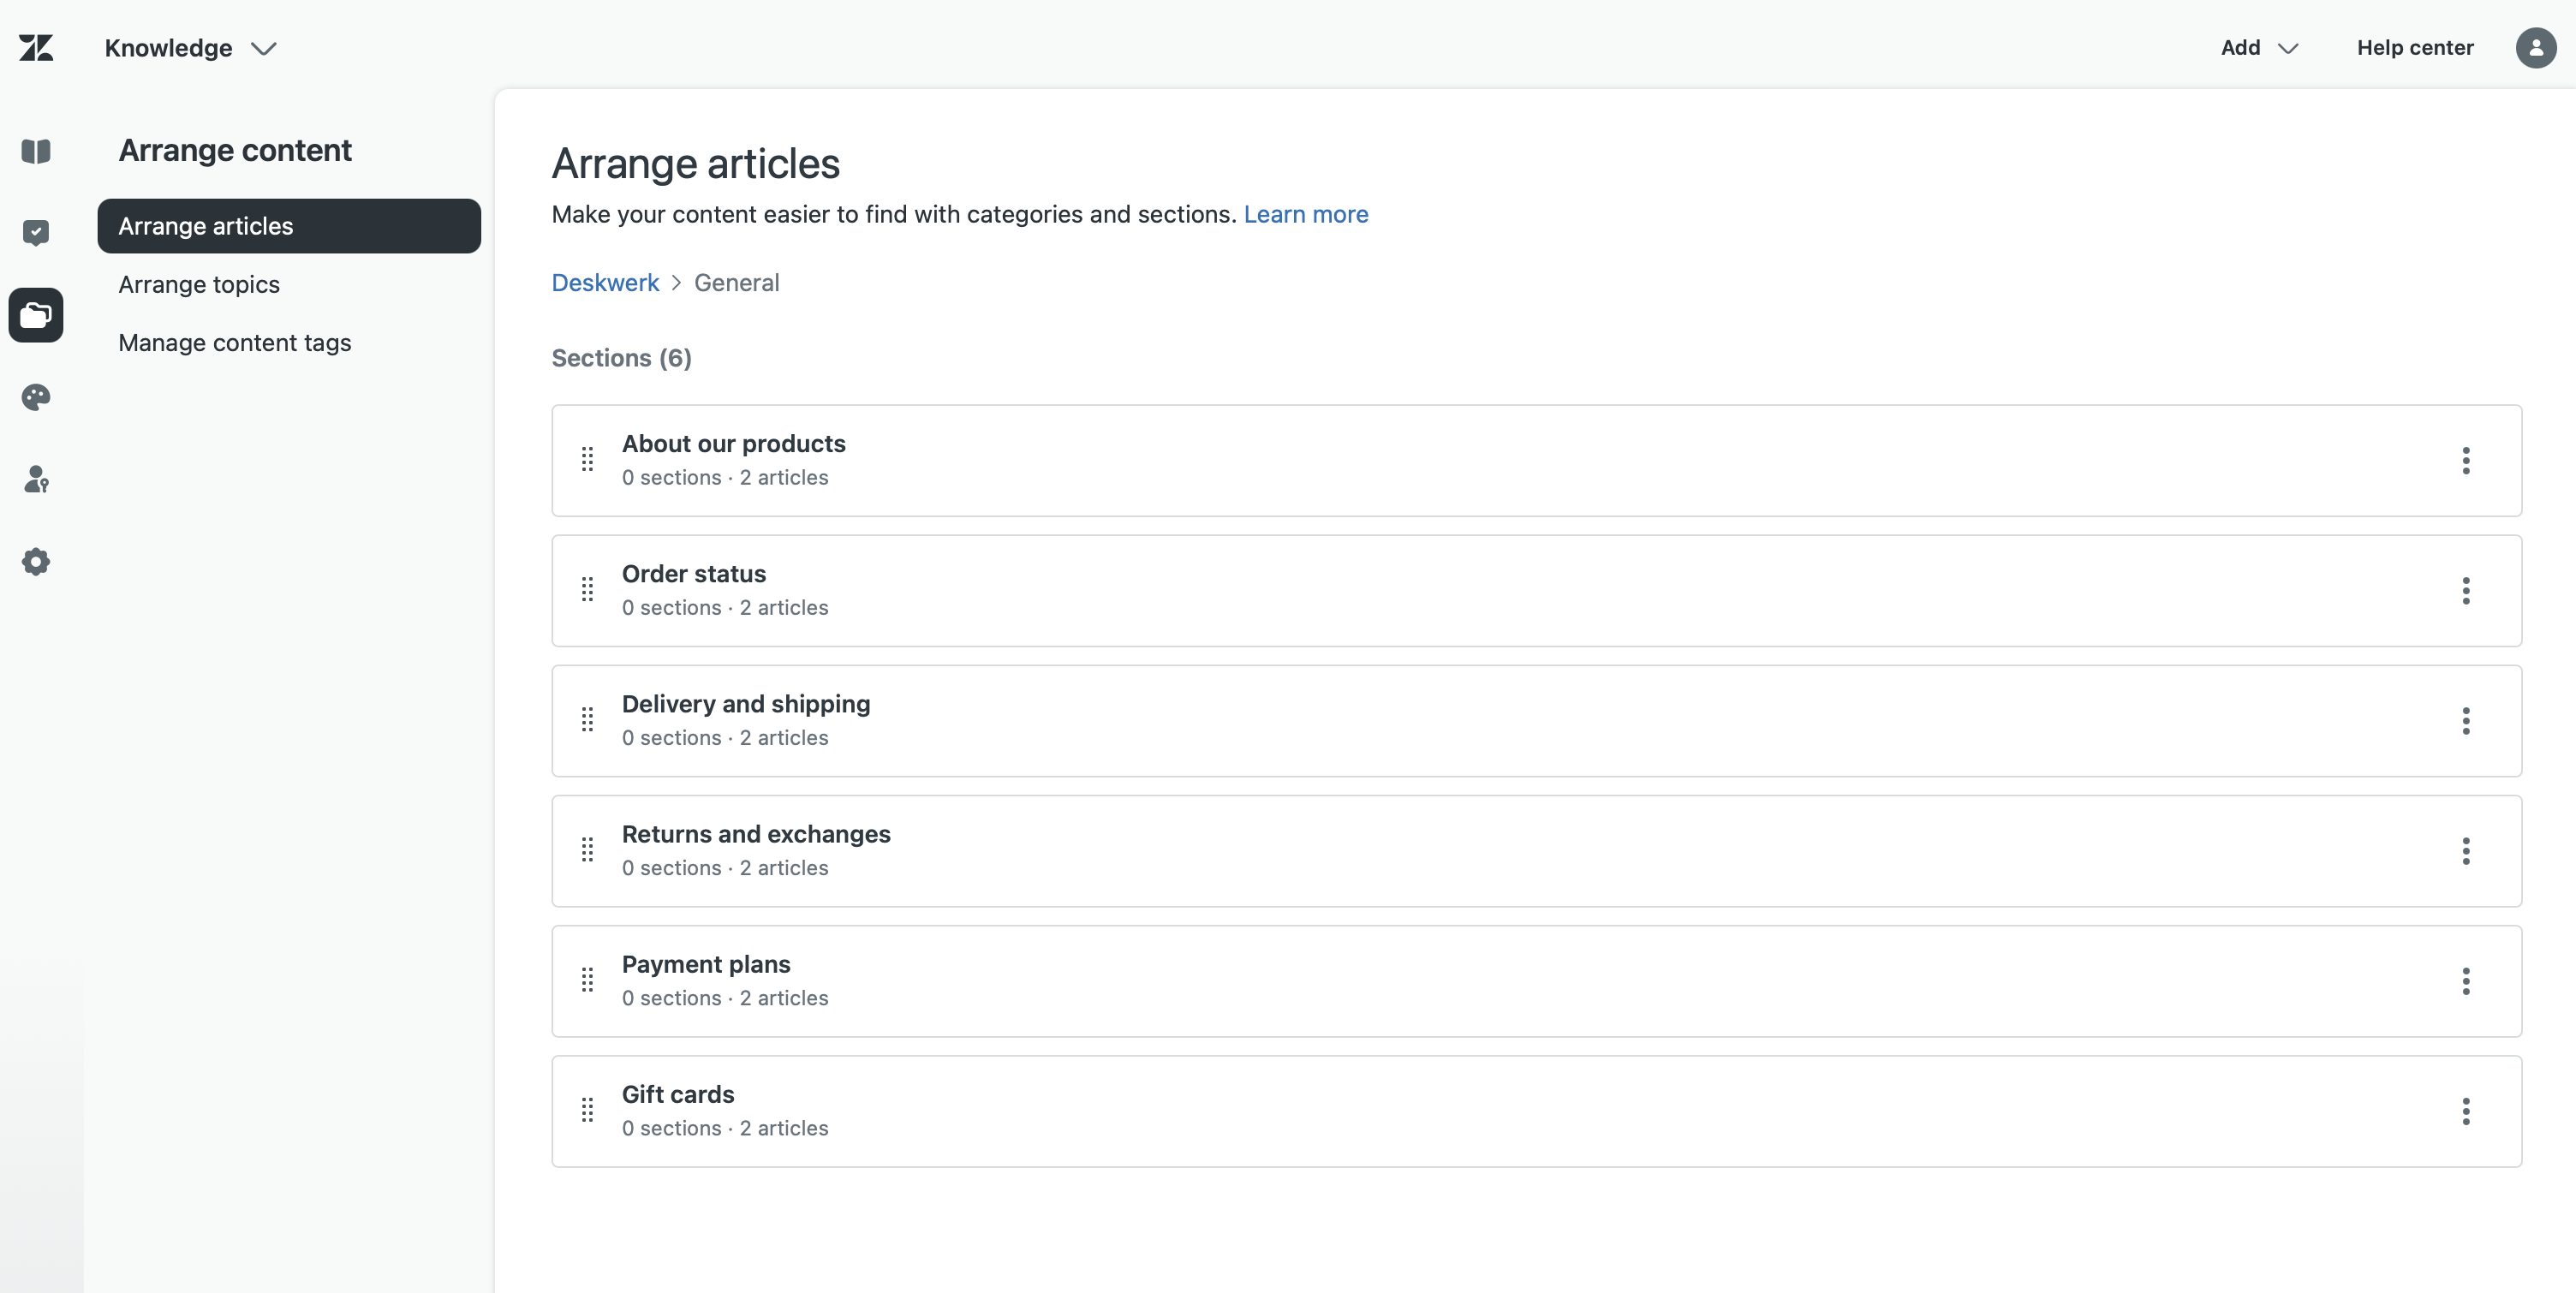Go to the Help center link
Image resolution: width=2576 pixels, height=1293 pixels.
pyautogui.click(x=2414, y=47)
